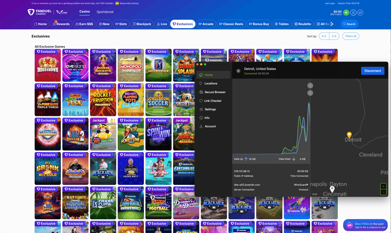391x233 pixels.
Task: Open the Filters options
Action: click(x=351, y=36)
